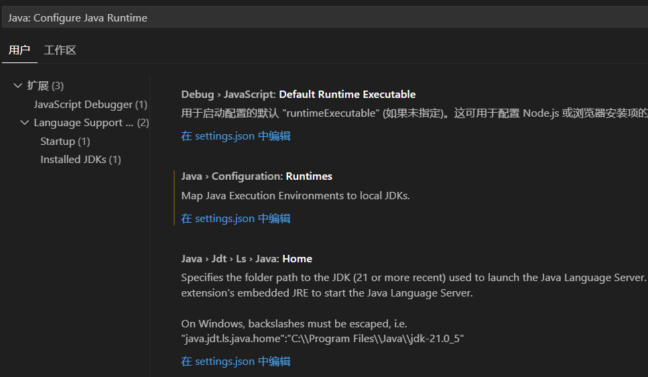Select Installed JDKs (1) in tree
648x377 pixels.
click(x=80, y=160)
